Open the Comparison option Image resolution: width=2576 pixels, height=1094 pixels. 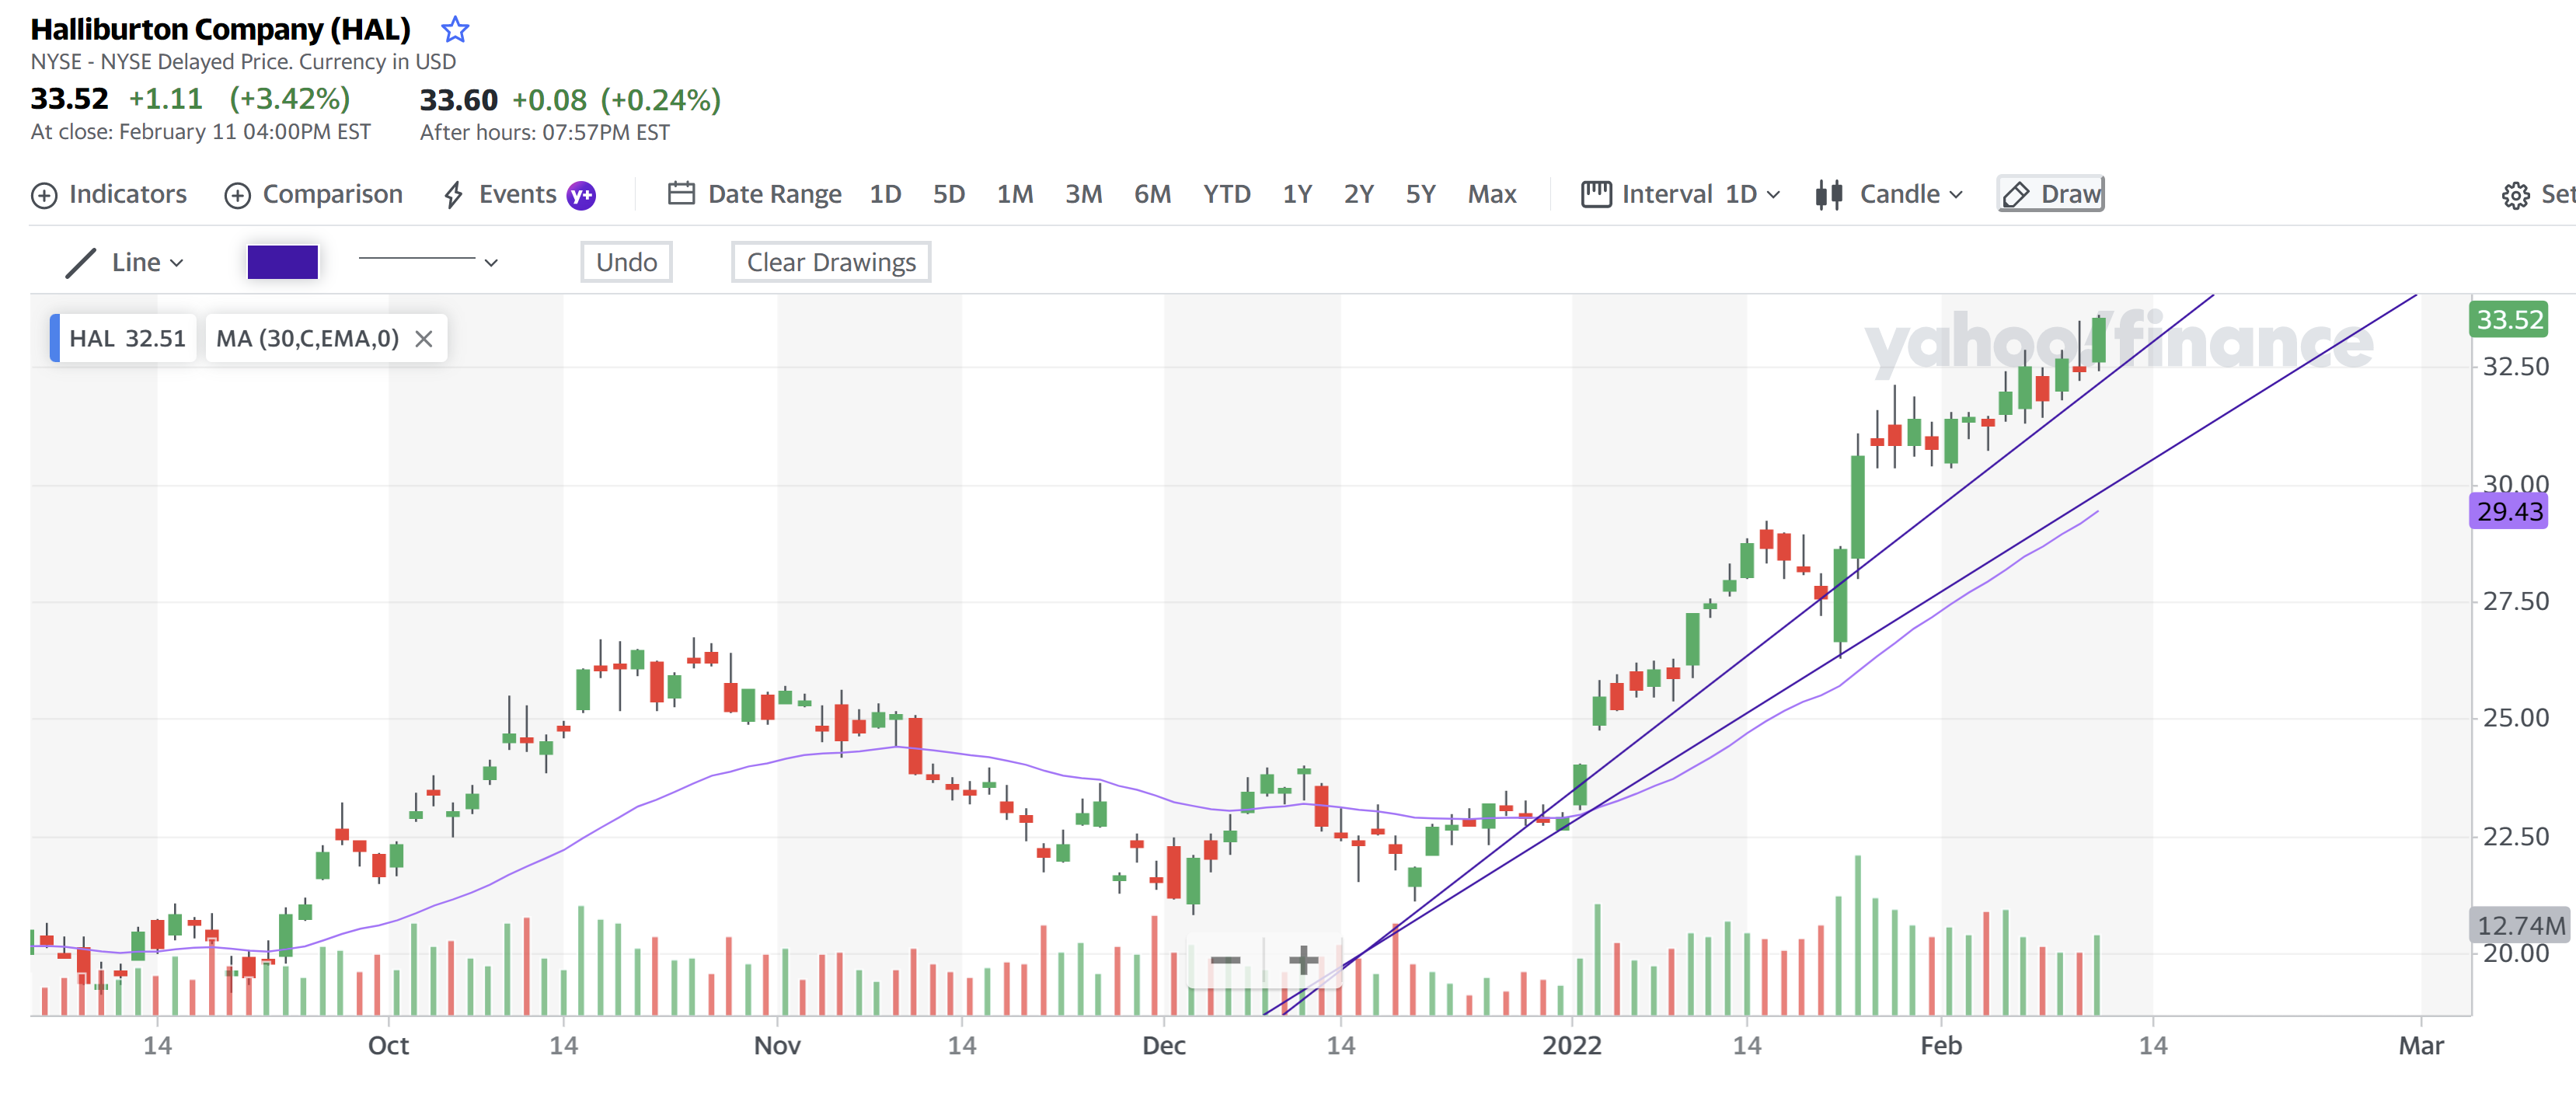pos(314,194)
